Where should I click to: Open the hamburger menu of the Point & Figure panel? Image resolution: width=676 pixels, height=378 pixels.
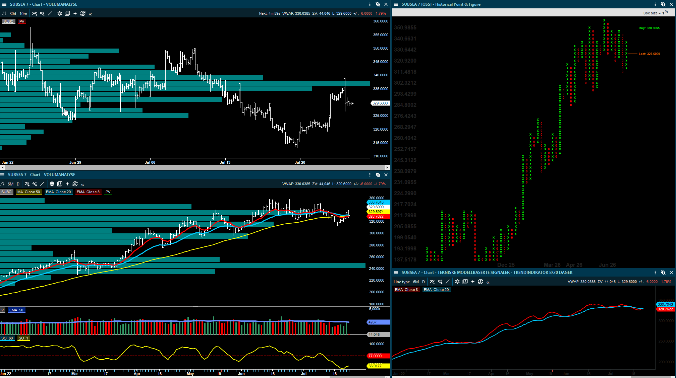396,4
